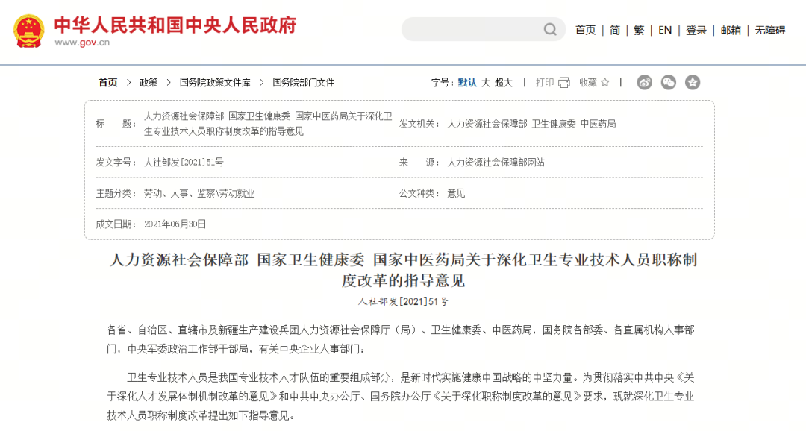
Task: Click the national emblem logo
Action: [x=29, y=31]
